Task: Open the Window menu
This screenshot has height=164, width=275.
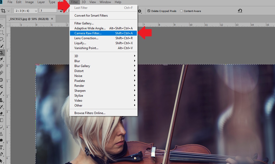Action: (105, 2)
